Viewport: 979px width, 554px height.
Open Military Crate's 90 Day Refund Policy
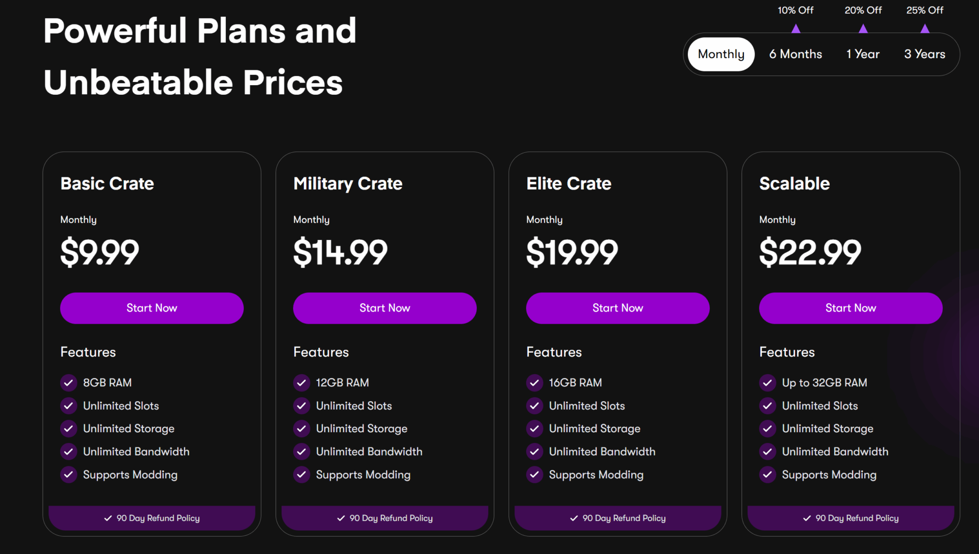point(384,518)
